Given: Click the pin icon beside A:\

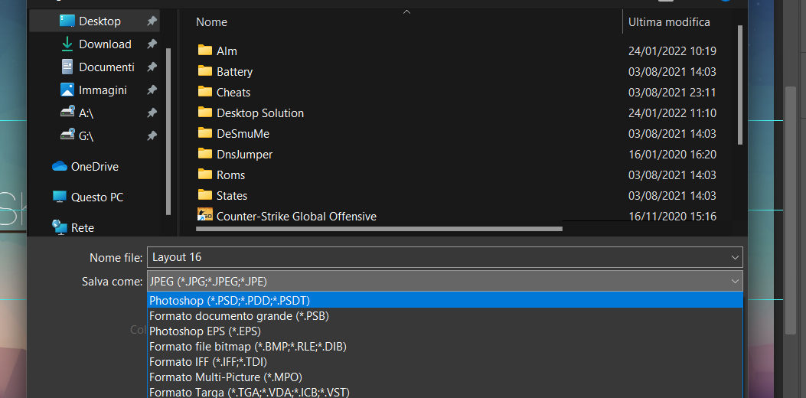Looking at the screenshot, I should [x=152, y=113].
